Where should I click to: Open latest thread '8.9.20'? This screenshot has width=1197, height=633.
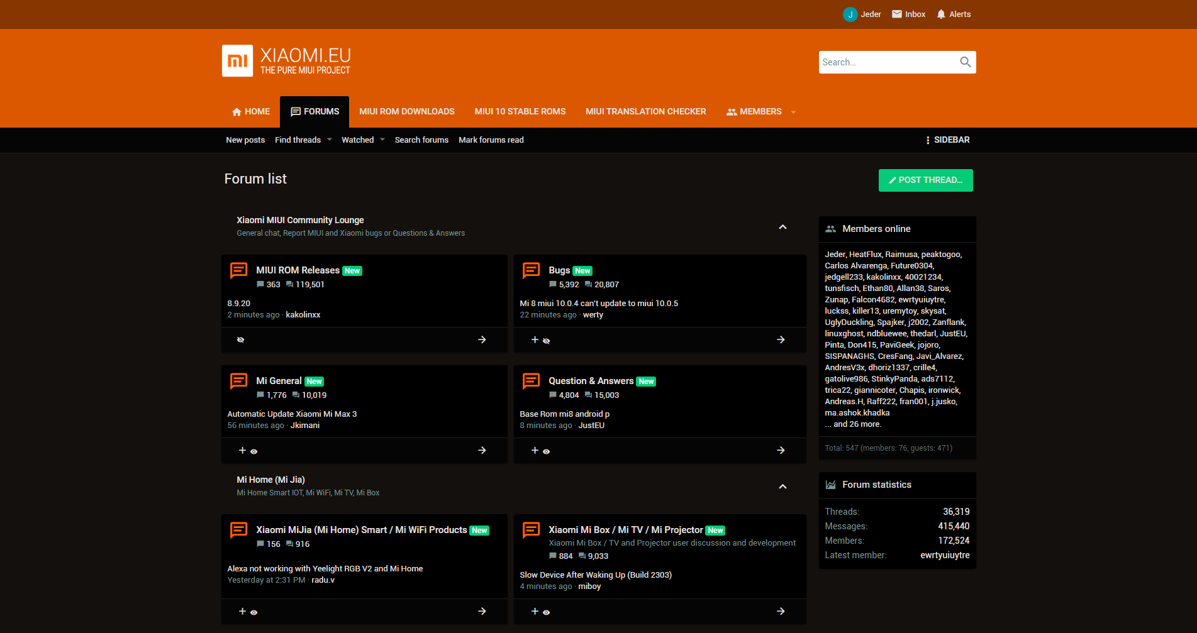point(239,303)
